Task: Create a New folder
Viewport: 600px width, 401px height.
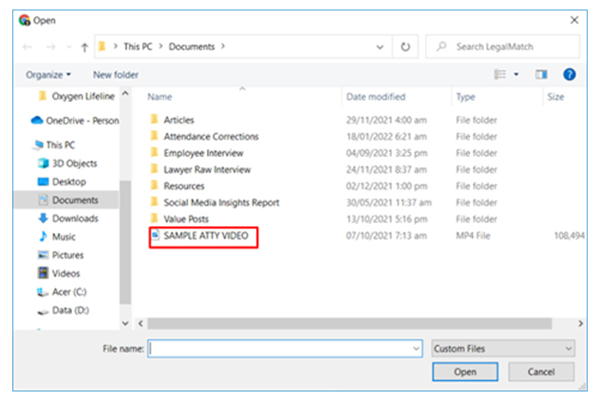Action: 116,75
